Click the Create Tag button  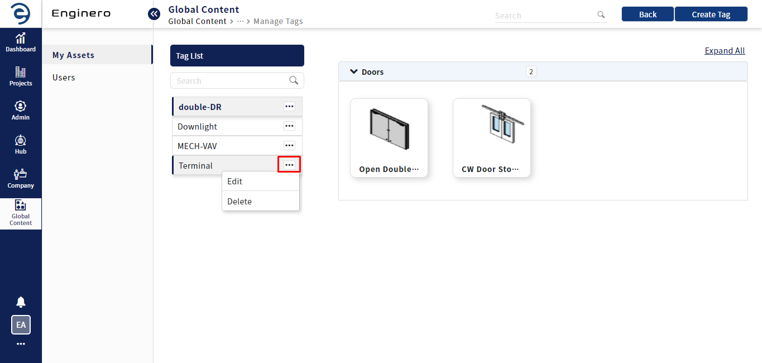(711, 15)
